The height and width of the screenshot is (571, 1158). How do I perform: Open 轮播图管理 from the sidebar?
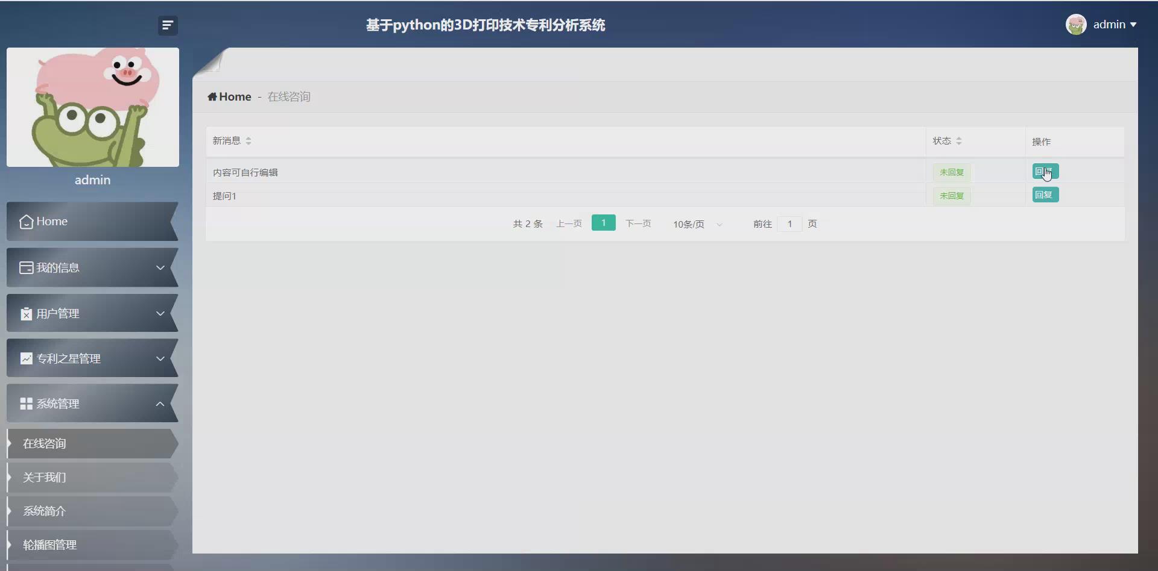[x=50, y=544]
